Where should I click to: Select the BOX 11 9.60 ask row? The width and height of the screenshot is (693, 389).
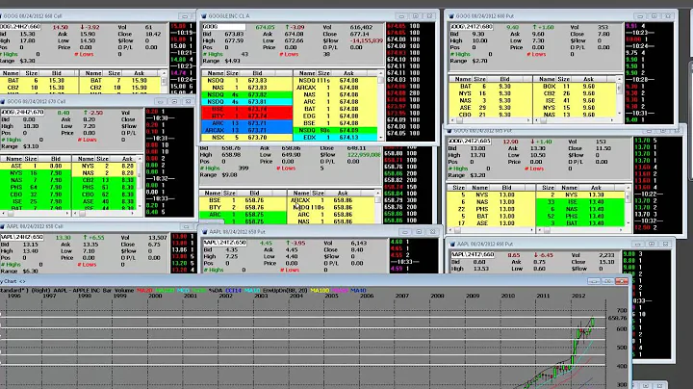coord(575,87)
